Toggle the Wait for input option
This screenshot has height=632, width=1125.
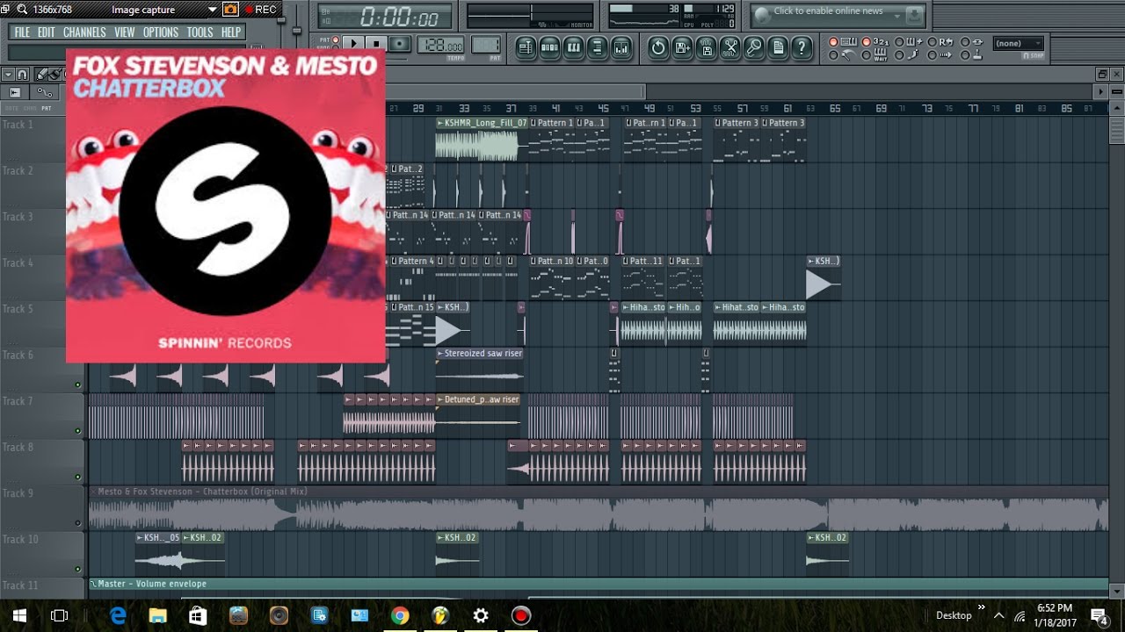click(875, 55)
